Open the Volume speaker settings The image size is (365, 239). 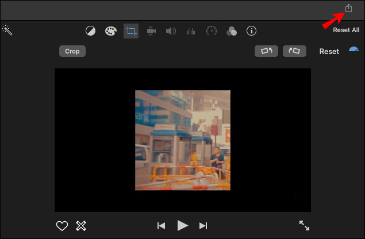[x=171, y=31]
